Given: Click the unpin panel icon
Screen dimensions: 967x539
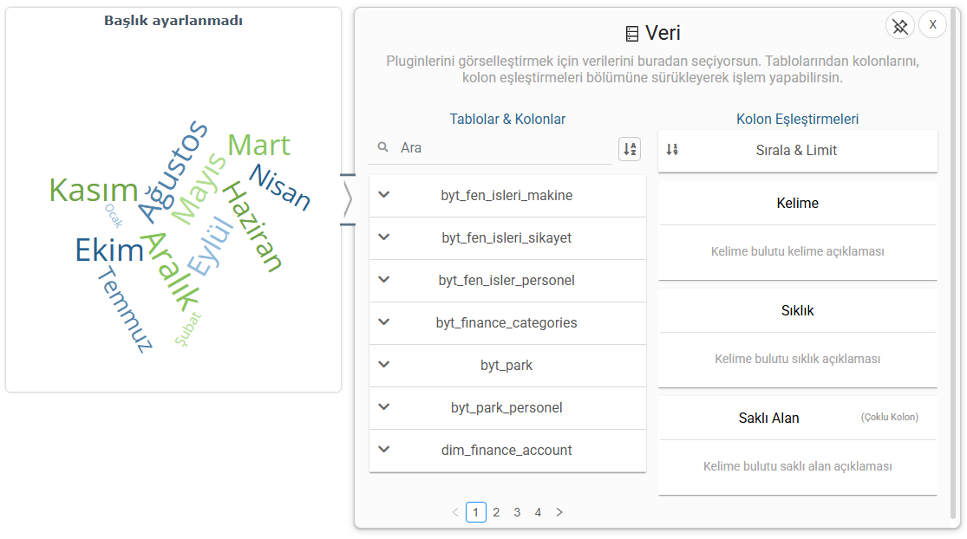Looking at the screenshot, I should (900, 26).
